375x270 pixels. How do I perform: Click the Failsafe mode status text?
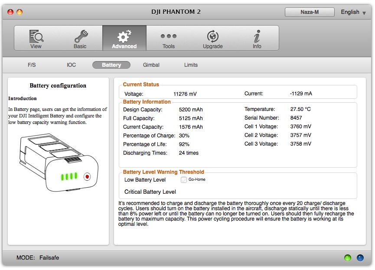click(x=49, y=257)
